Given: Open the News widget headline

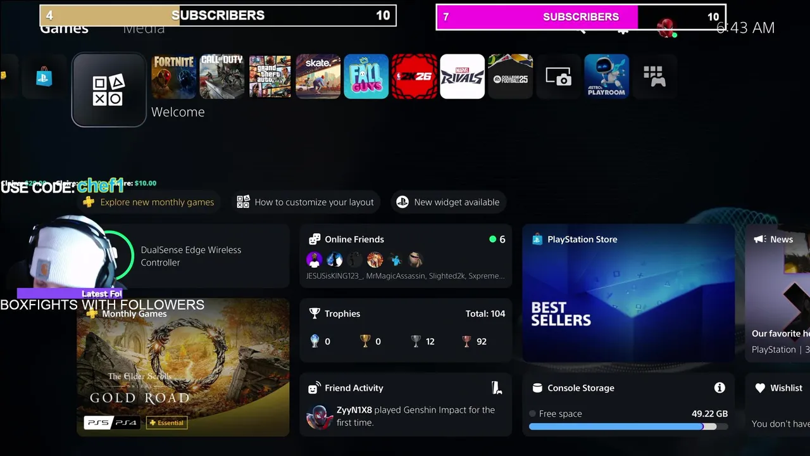Looking at the screenshot, I should click(780, 333).
